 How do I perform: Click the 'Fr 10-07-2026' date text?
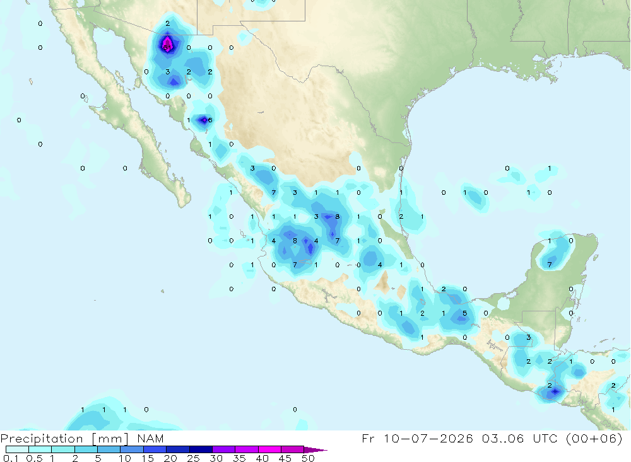417,438
